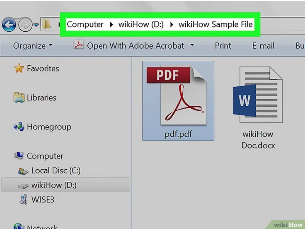Image resolution: width=305 pixels, height=230 pixels.
Task: Click the folder icon in address bar
Action: [x=47, y=24]
